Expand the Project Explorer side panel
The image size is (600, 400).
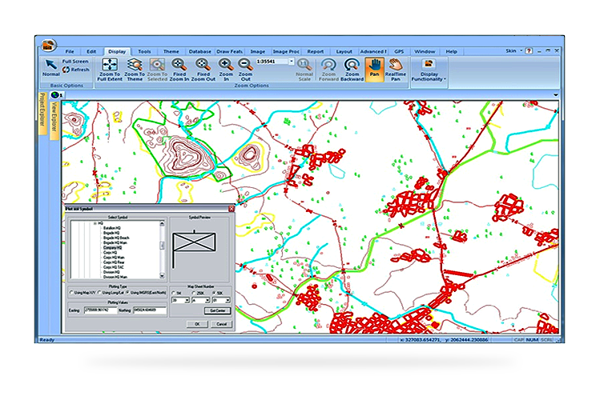point(42,113)
